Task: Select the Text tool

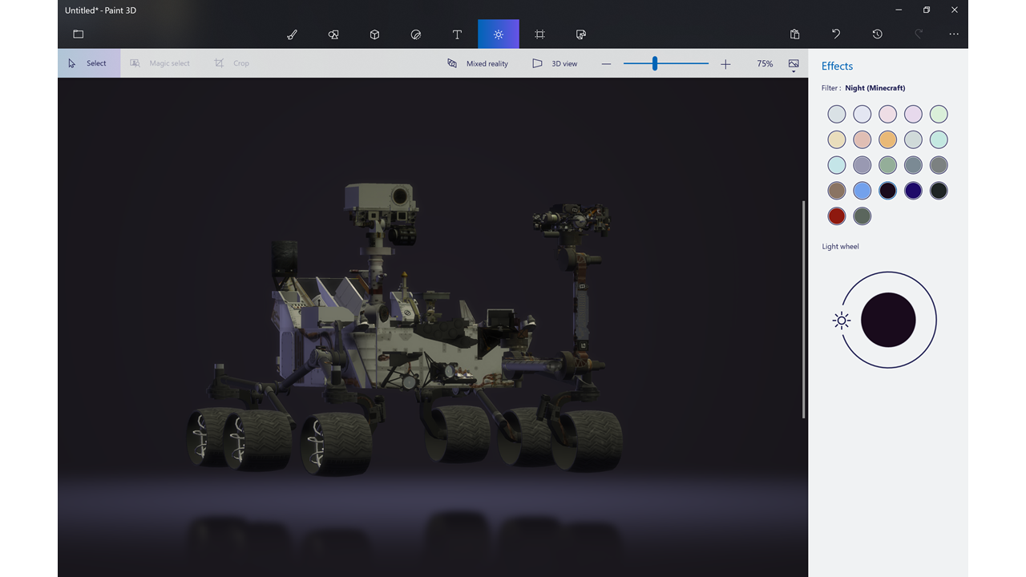Action: (457, 34)
